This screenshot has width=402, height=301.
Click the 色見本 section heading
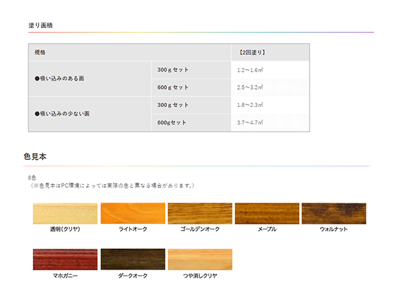35,157
